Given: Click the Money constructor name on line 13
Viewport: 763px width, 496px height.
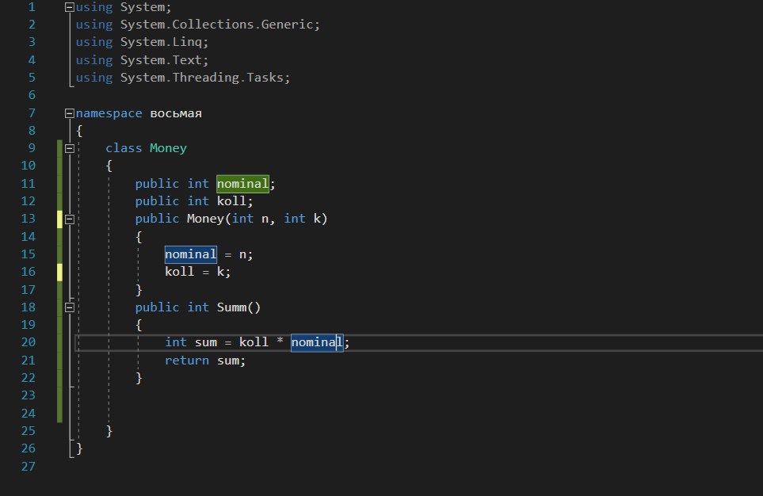Looking at the screenshot, I should [205, 219].
